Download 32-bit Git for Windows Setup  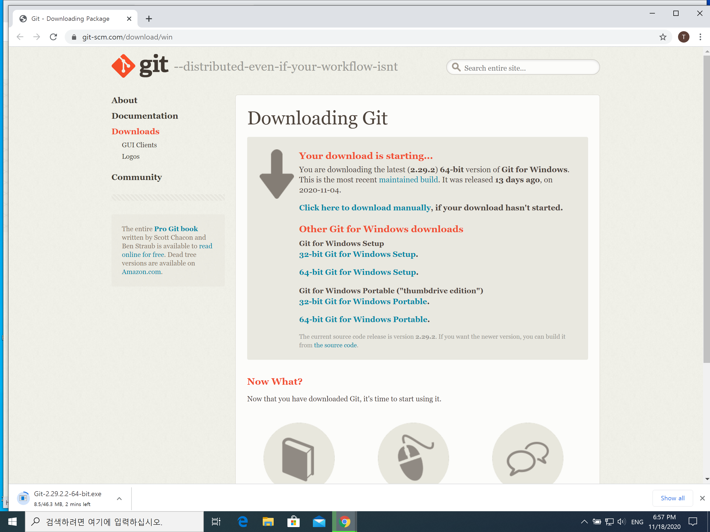(x=358, y=254)
